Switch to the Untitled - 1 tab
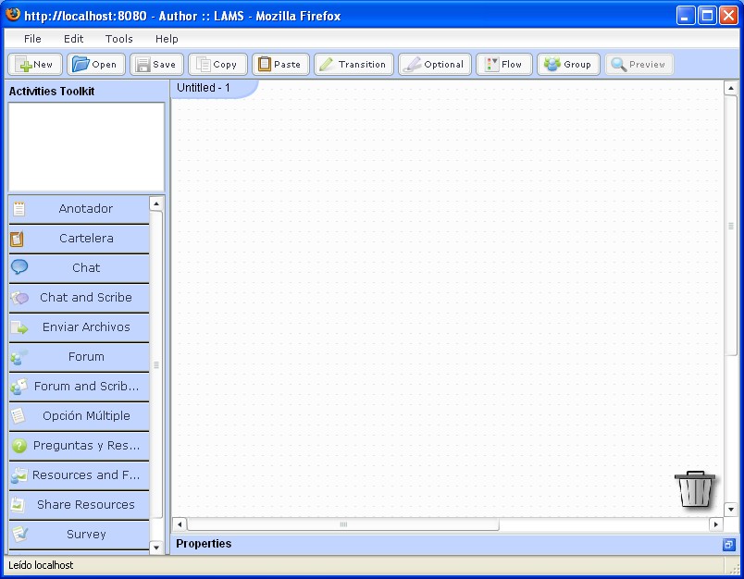The image size is (744, 579). click(204, 88)
